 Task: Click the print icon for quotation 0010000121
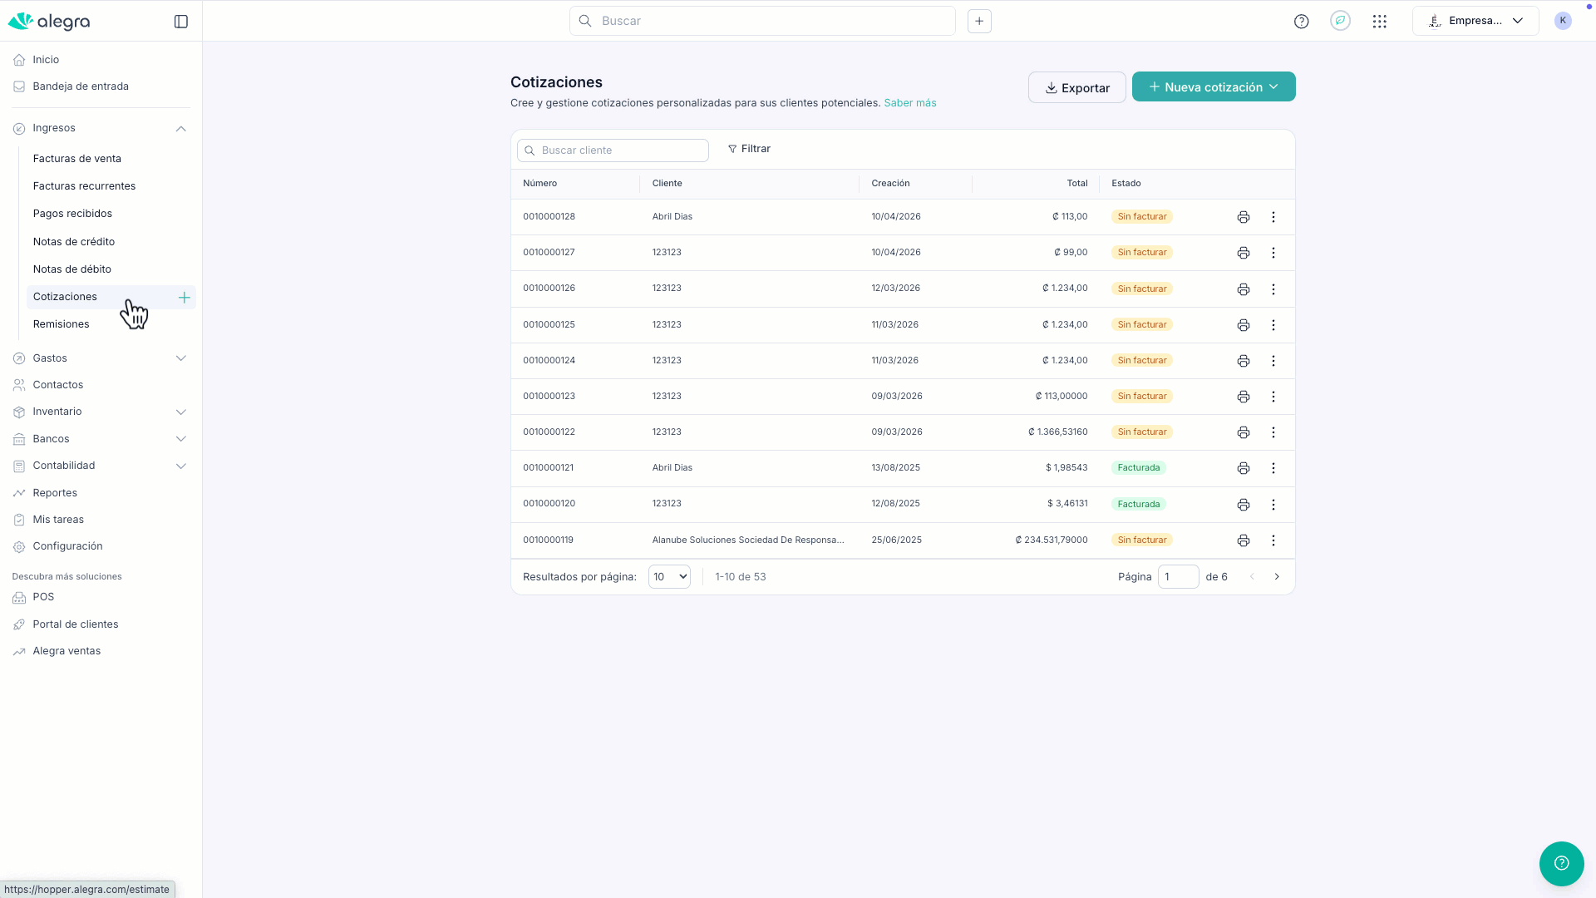(1244, 468)
